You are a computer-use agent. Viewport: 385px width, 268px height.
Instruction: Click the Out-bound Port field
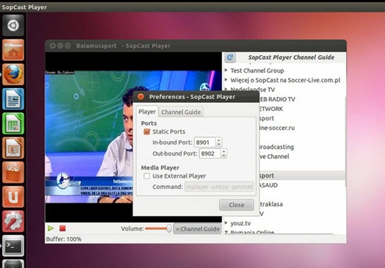click(x=209, y=153)
